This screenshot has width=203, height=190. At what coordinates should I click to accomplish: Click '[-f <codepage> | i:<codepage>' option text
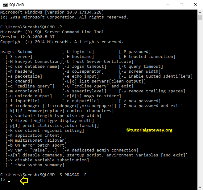click(61, 106)
